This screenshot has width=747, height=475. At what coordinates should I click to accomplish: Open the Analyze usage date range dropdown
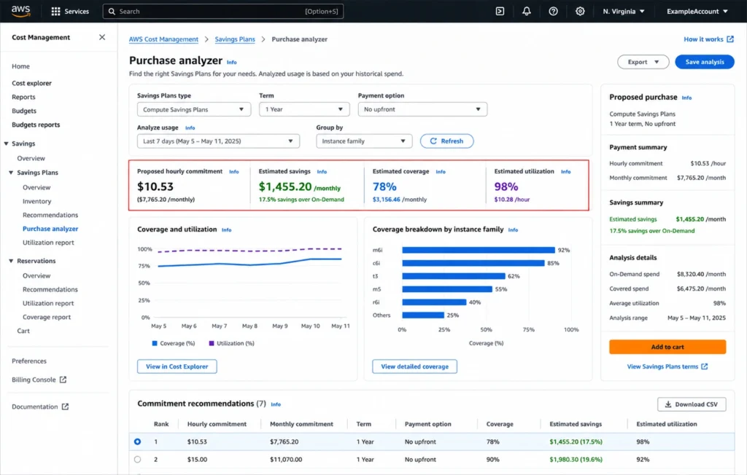[x=218, y=141]
